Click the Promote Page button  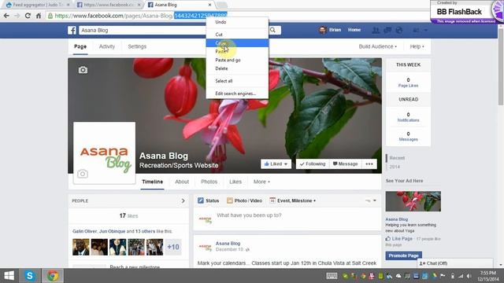[404, 255]
